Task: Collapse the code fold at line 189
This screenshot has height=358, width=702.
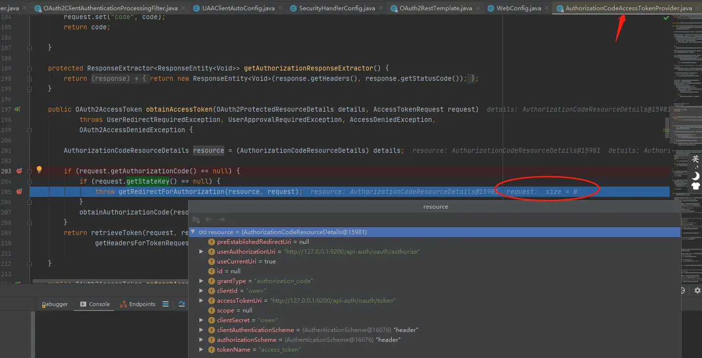Action: (x=30, y=68)
